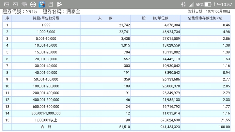Select the 5,001-10,000 range cell

coord(46,38)
